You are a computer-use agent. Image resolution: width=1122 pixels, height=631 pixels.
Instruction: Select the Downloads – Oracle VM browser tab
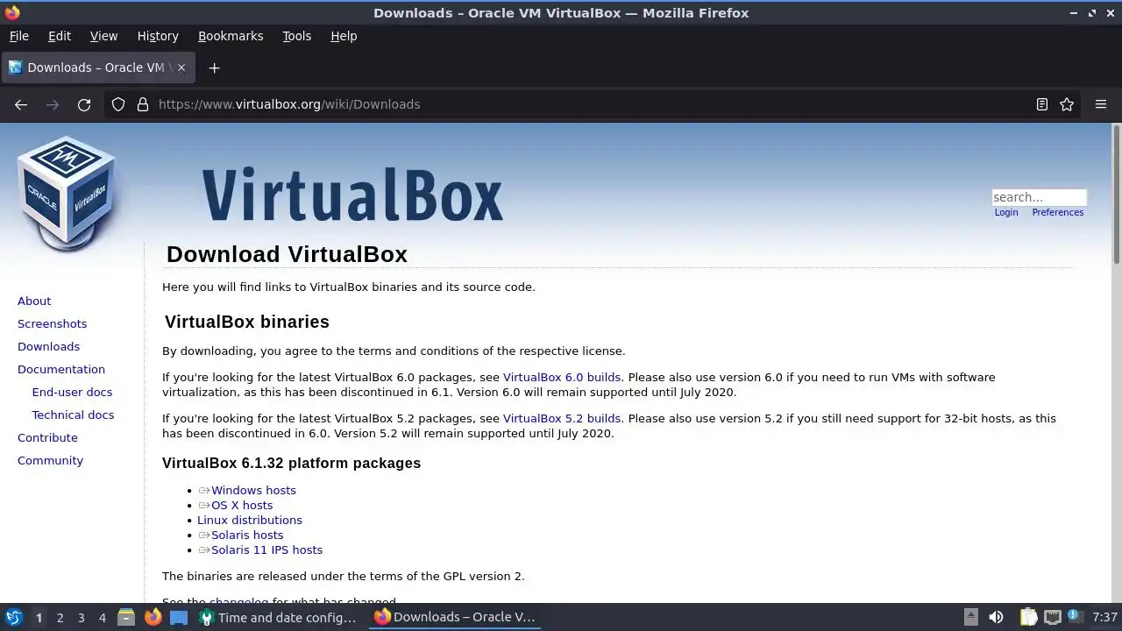pyautogui.click(x=98, y=67)
